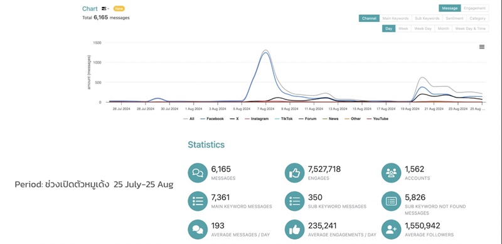
Task: Click the Average Followers person-plus icon
Action: (391, 230)
